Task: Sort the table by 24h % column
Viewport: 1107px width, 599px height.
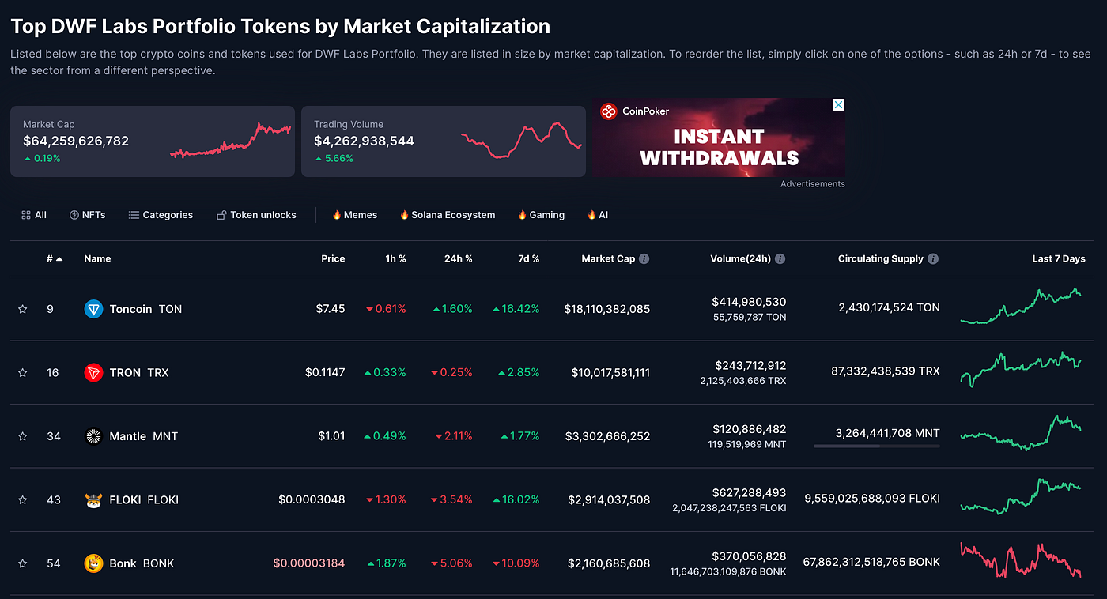Action: 458,258
